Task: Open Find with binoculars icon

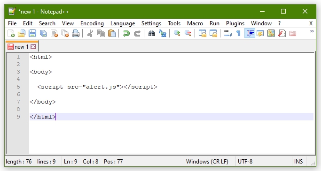Action: point(151,33)
